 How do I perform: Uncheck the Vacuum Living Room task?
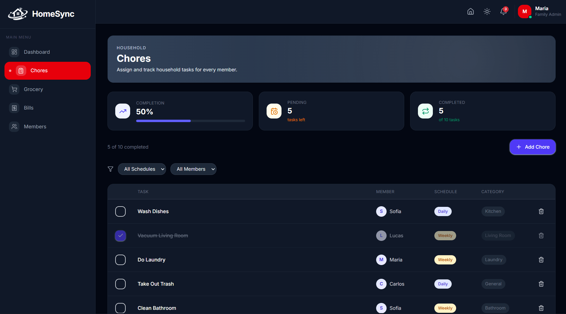click(120, 235)
